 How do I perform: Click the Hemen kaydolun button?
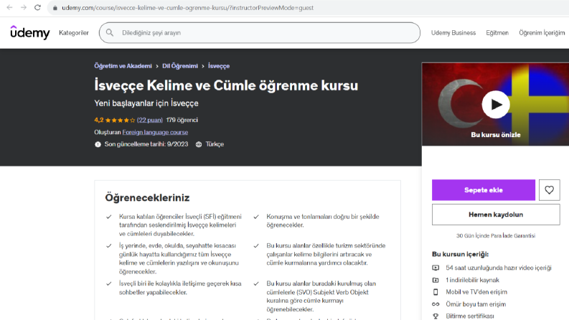(x=496, y=215)
